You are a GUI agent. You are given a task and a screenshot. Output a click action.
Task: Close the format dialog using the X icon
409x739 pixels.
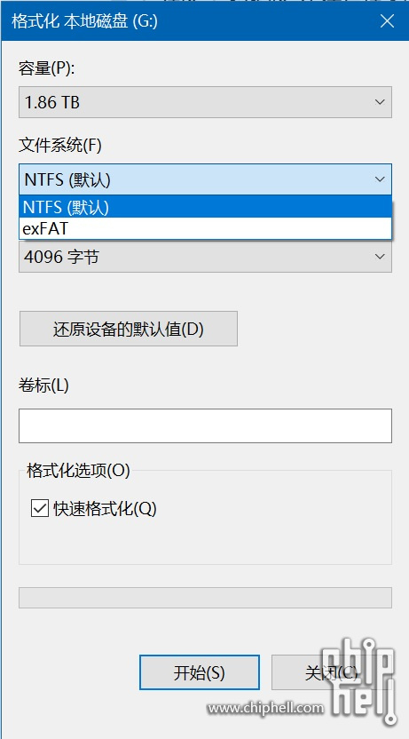click(387, 21)
